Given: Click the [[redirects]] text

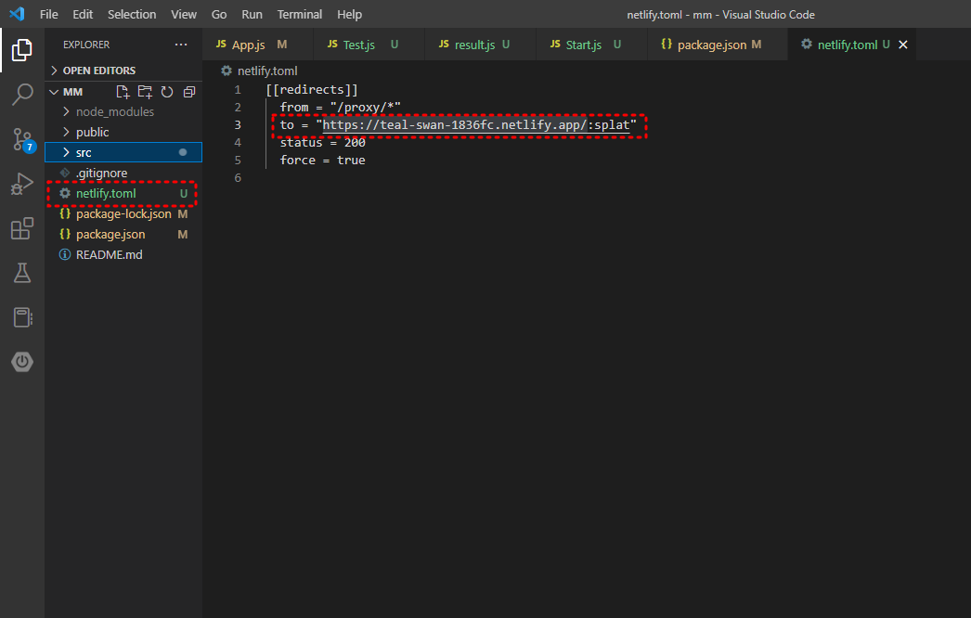Looking at the screenshot, I should (312, 90).
